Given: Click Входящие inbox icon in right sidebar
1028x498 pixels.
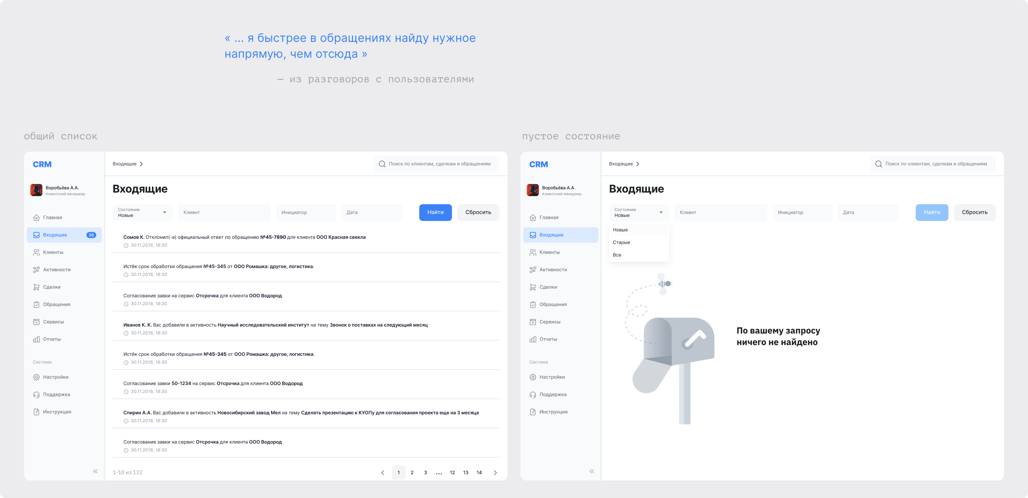Looking at the screenshot, I should 533,235.
